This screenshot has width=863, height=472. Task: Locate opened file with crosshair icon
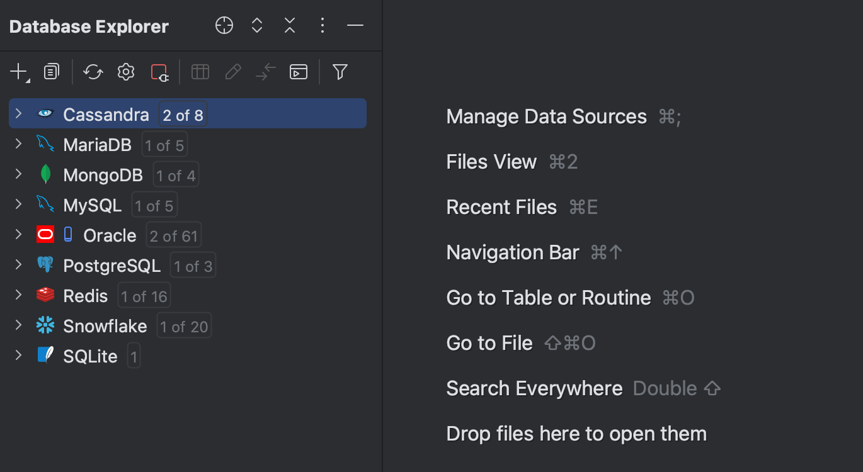point(224,25)
